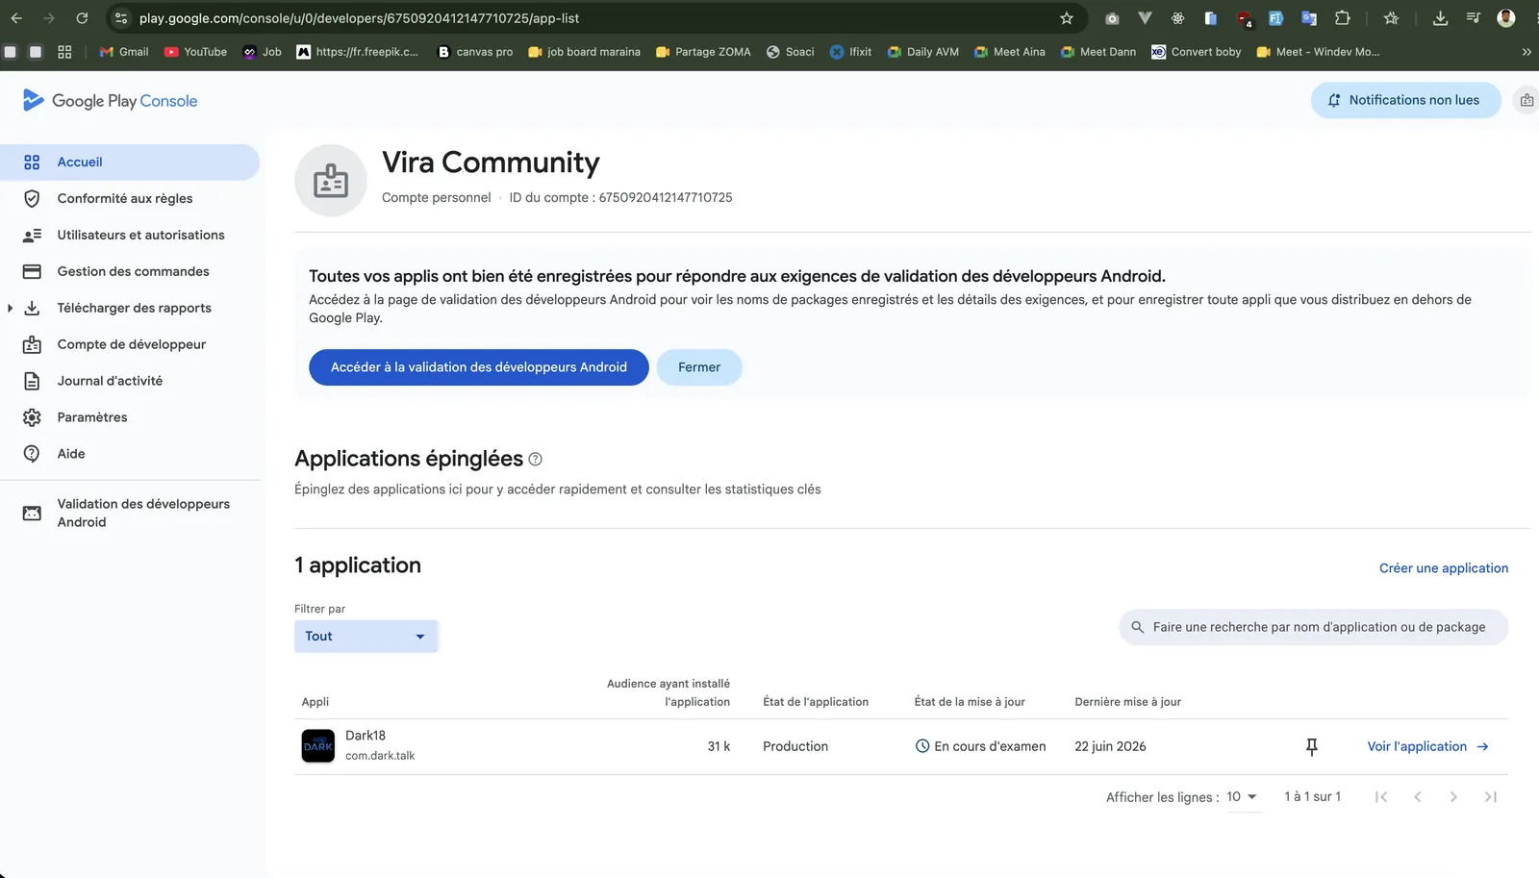Reload the page
1539x878 pixels.
(82, 18)
